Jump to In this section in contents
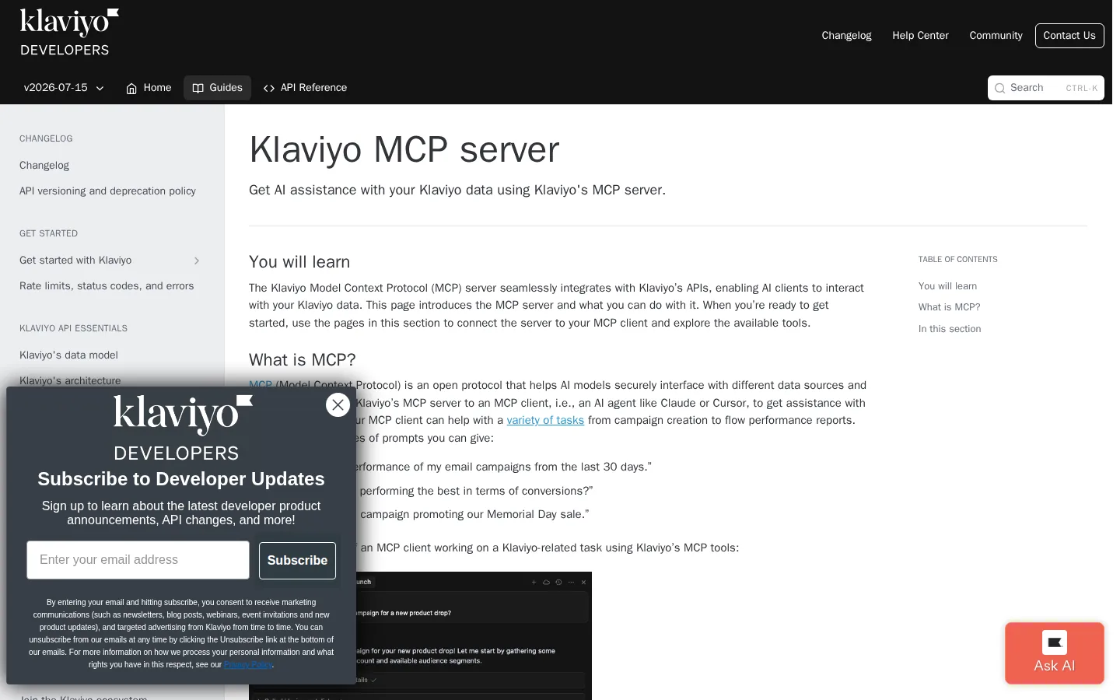The height and width of the screenshot is (700, 1120). 950,329
